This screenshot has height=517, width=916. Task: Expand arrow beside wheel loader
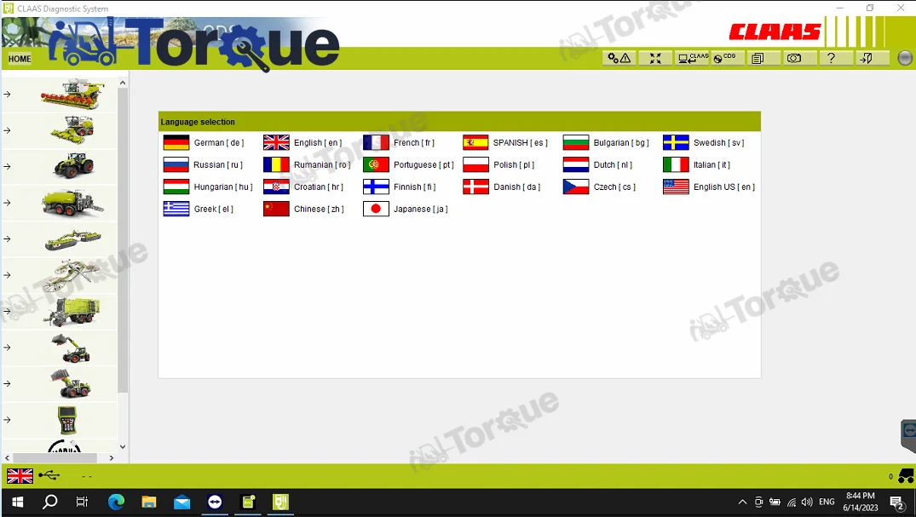tap(7, 384)
